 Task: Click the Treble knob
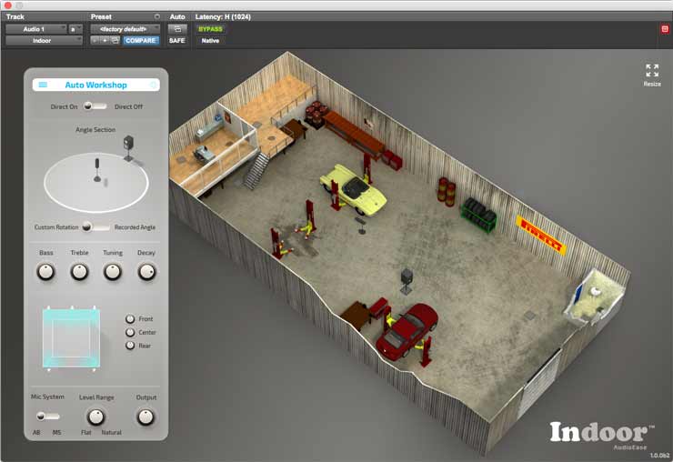79,272
